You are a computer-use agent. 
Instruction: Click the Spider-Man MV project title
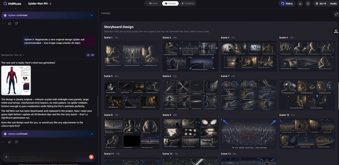(38, 4)
